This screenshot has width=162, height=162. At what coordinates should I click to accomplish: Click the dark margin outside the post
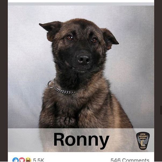click(x=4, y=81)
